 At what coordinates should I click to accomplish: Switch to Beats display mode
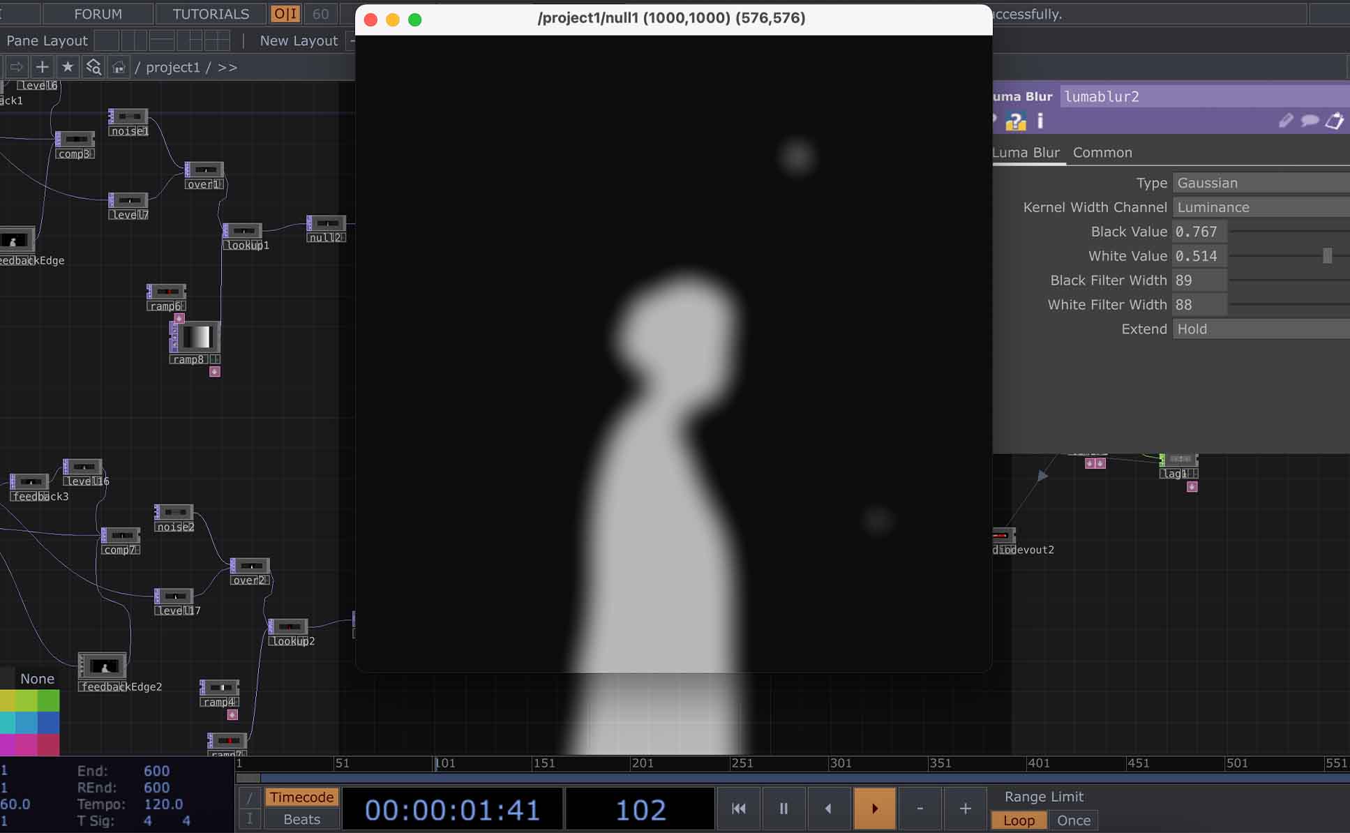tap(301, 819)
